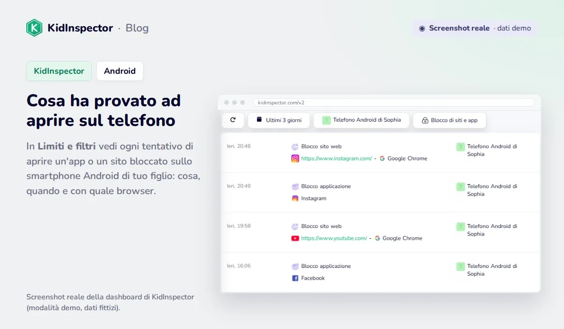Open the Ultimi 3 giorni date filter

(279, 120)
